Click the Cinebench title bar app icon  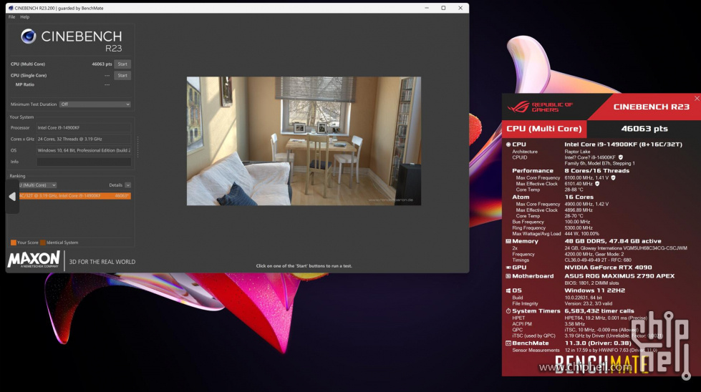[x=11, y=8]
